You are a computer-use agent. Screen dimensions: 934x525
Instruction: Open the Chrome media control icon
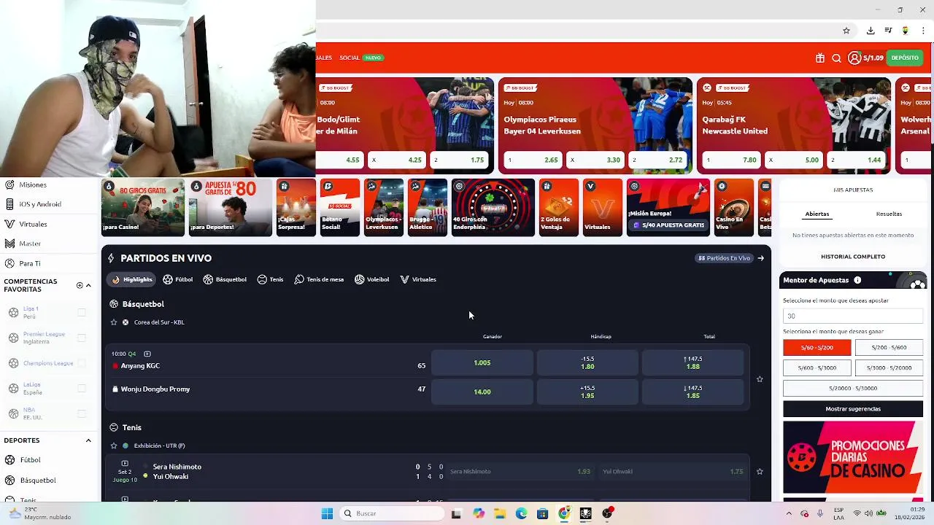[888, 31]
